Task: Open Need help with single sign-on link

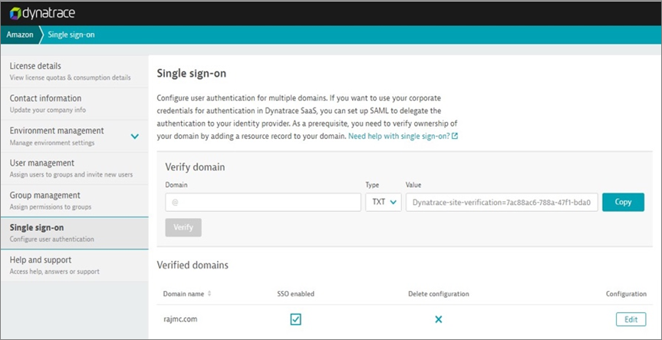Action: click(403, 137)
